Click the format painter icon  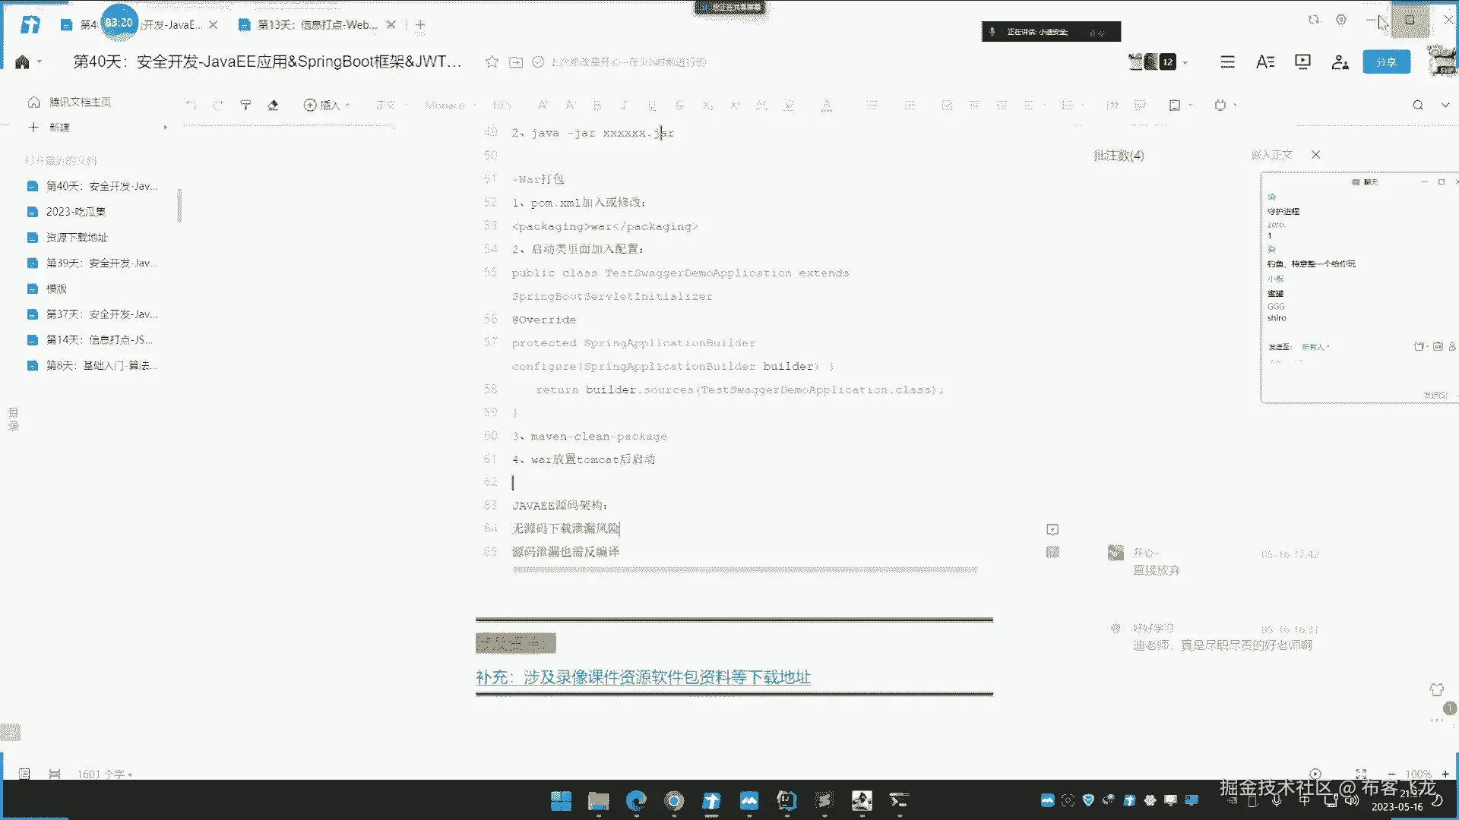click(x=245, y=105)
